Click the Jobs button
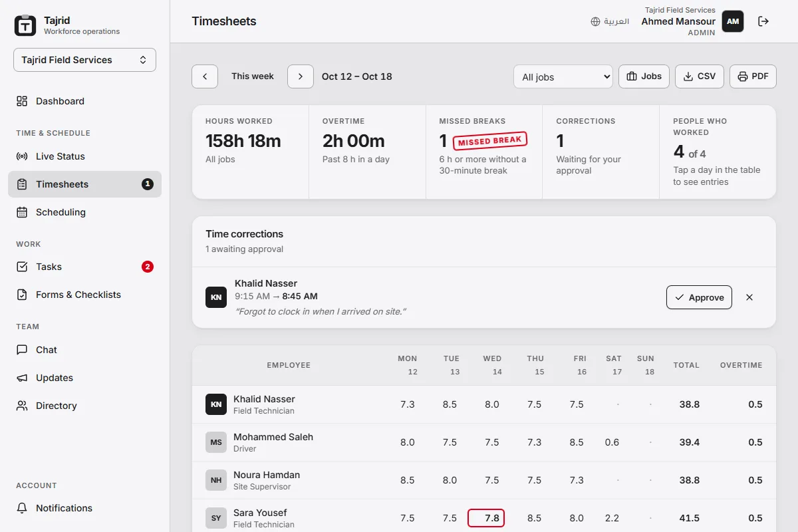Image resolution: width=798 pixels, height=532 pixels. tap(644, 76)
